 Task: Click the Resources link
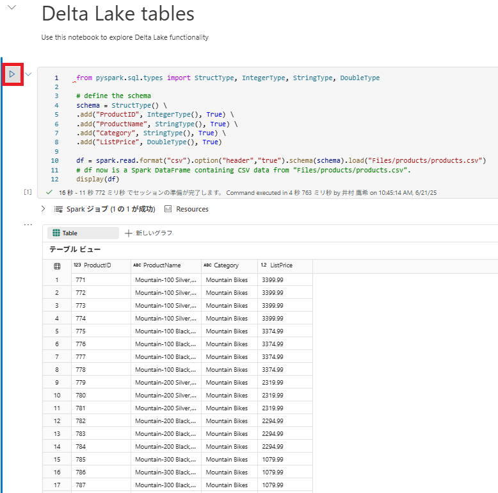click(192, 209)
